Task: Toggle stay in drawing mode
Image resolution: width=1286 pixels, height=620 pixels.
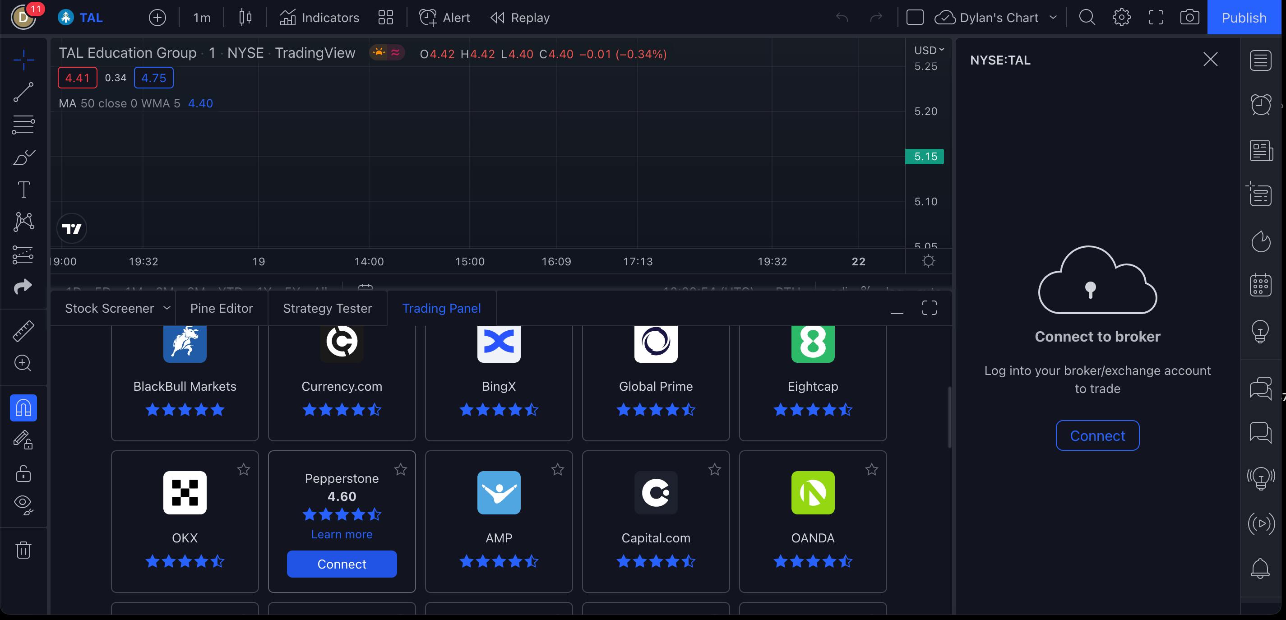Action: point(23,440)
